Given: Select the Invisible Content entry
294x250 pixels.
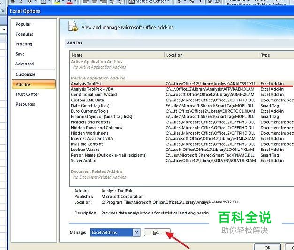Looking at the screenshot, I should [x=182, y=144].
